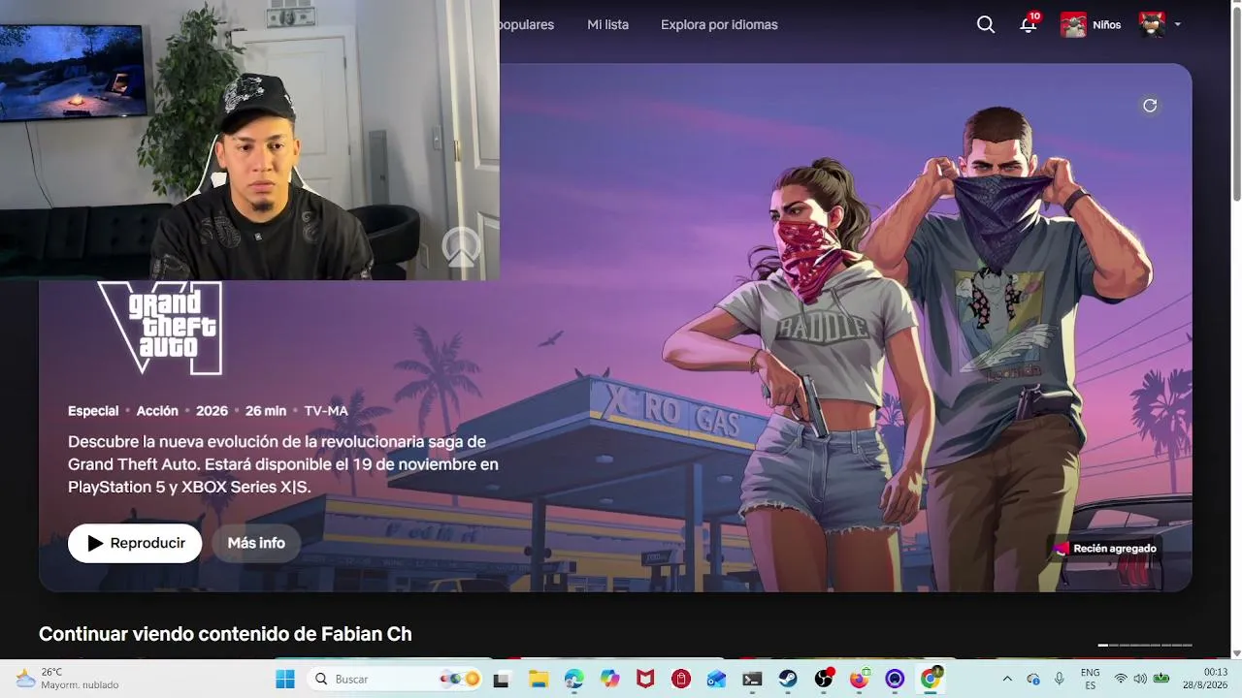Click the Continuar viendo contenido de Fabian Ch heading
Image resolution: width=1242 pixels, height=698 pixels.
click(225, 634)
